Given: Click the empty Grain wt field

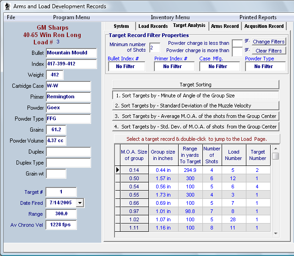Looking at the screenshot, I should click(x=56, y=174).
